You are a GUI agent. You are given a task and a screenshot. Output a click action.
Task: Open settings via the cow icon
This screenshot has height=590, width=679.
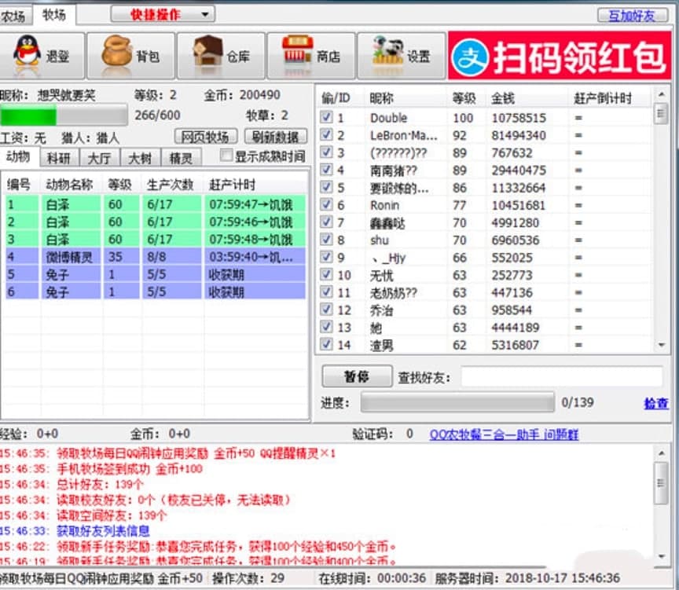pyautogui.click(x=387, y=54)
